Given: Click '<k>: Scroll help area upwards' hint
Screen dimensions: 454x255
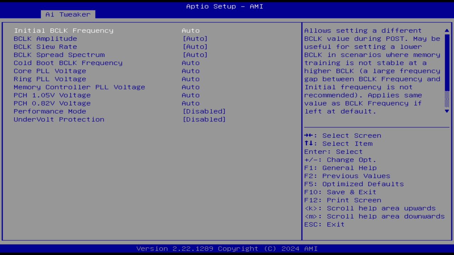Looking at the screenshot, I should click(370, 208).
